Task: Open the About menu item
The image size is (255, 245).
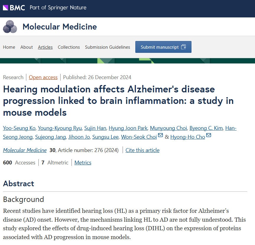Action: 27,47
